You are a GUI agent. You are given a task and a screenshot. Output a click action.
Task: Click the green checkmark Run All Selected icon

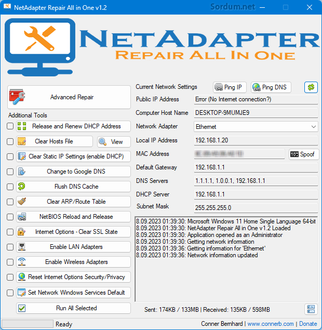[22, 308]
